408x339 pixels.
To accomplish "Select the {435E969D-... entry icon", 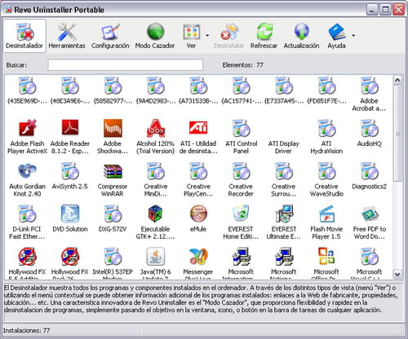I will point(27,86).
